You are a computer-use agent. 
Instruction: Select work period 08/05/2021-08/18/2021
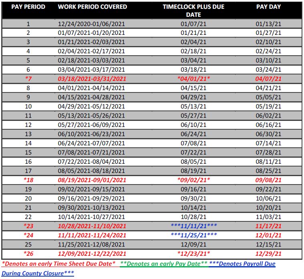(x=91, y=171)
